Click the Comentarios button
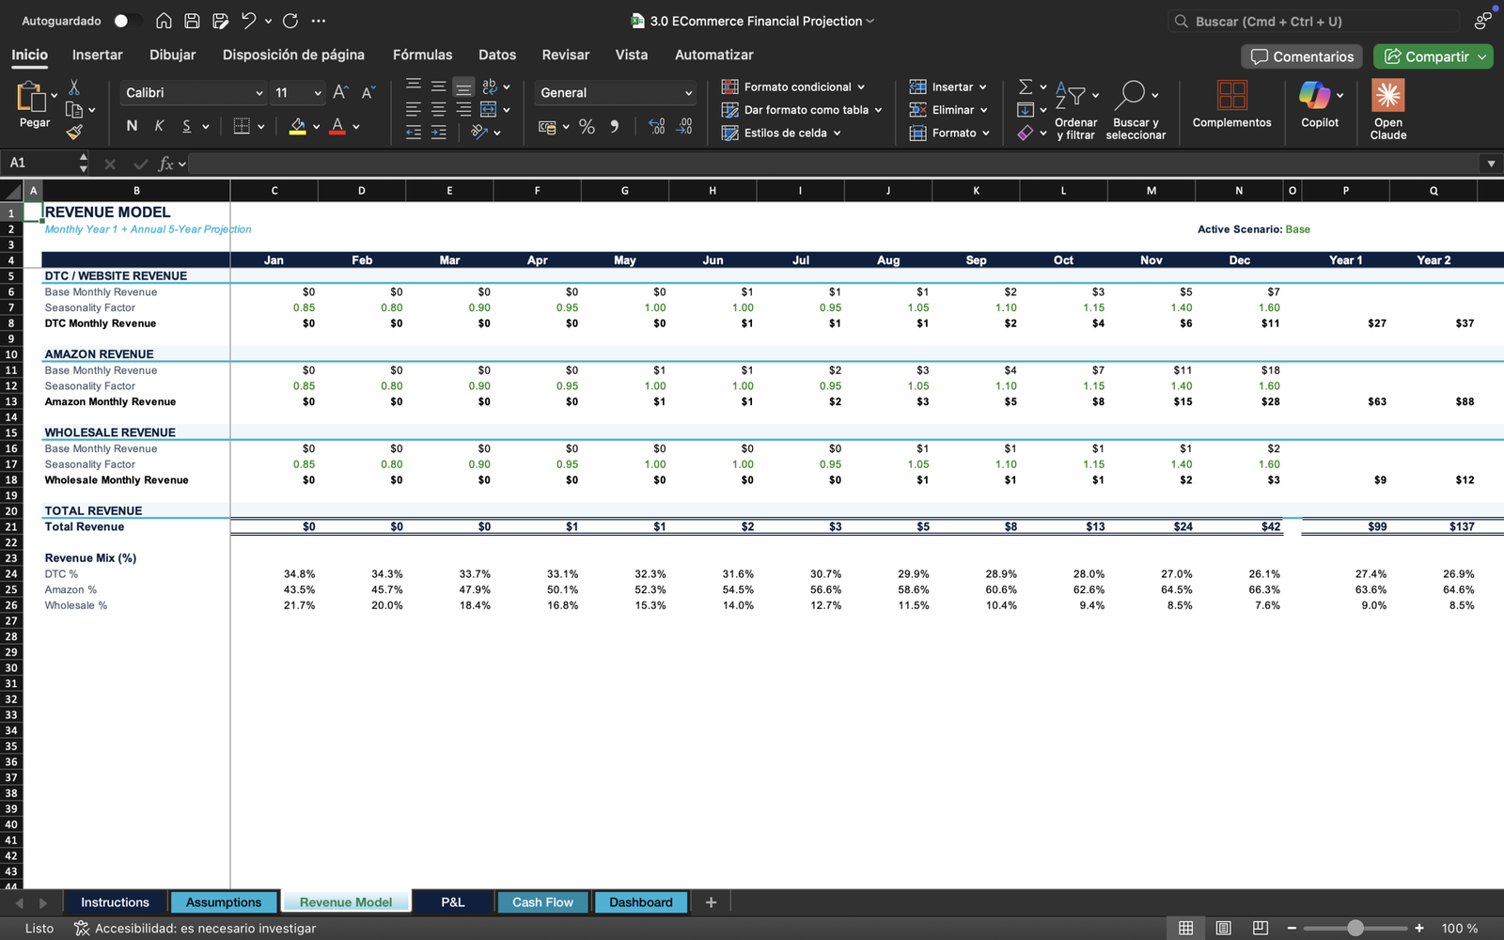Screen dimensions: 1504x940 (1302, 56)
